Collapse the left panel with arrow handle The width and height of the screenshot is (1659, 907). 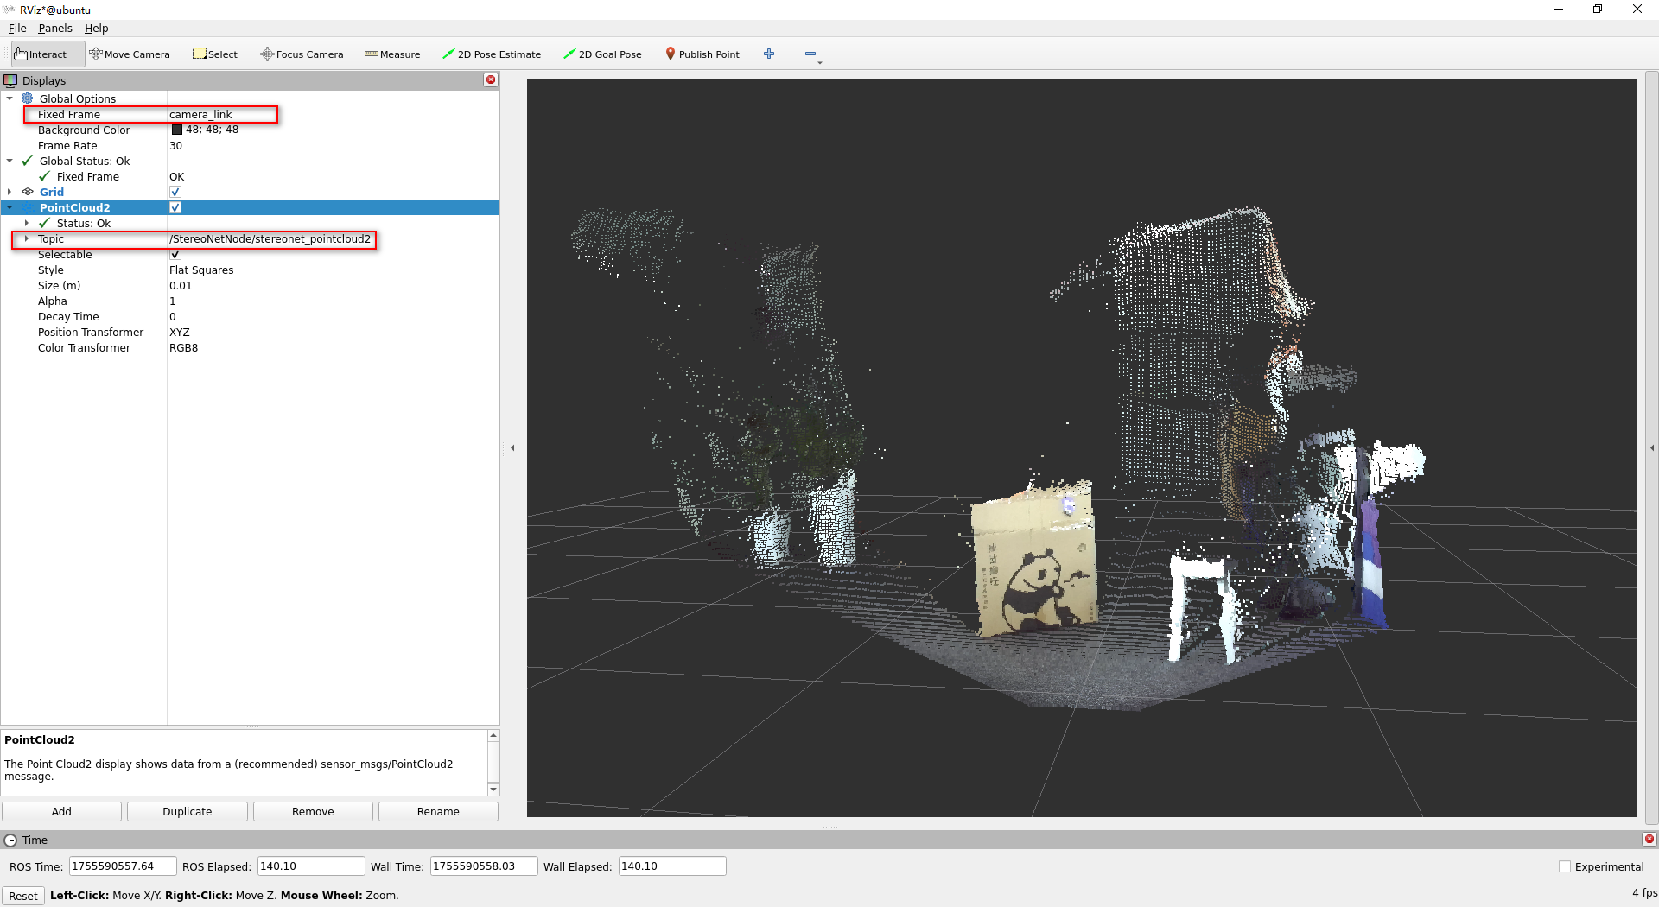(512, 447)
